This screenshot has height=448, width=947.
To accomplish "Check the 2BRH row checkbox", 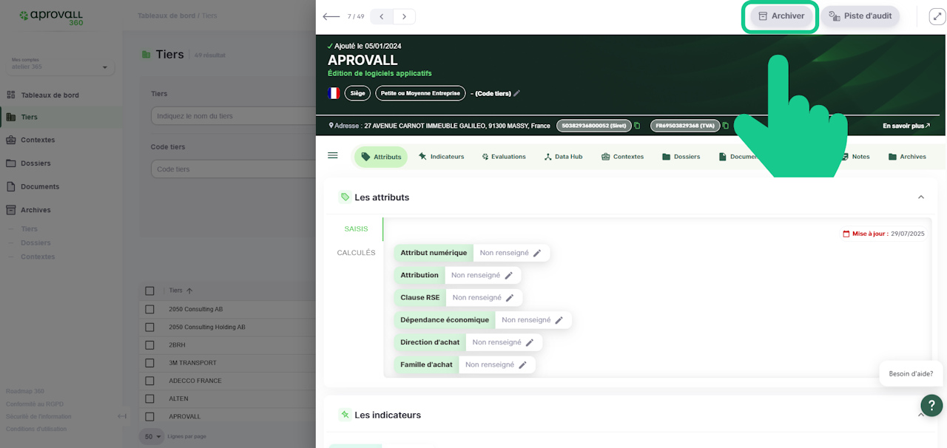I will 150,345.
